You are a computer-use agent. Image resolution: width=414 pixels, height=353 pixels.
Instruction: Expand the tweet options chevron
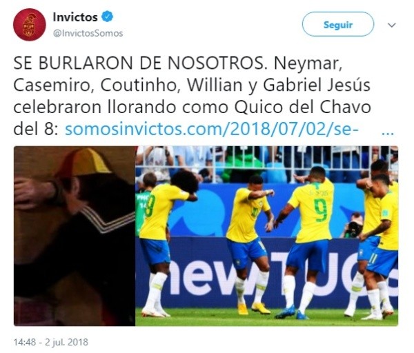(x=391, y=25)
